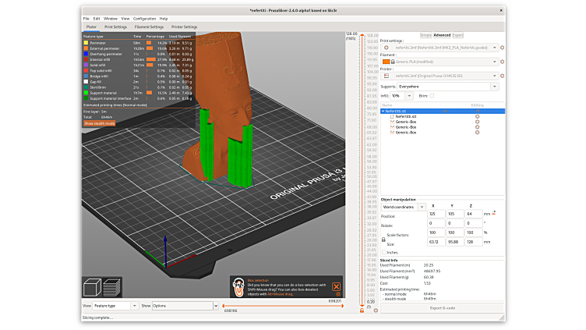Open printer settings gear icon

click(x=502, y=76)
